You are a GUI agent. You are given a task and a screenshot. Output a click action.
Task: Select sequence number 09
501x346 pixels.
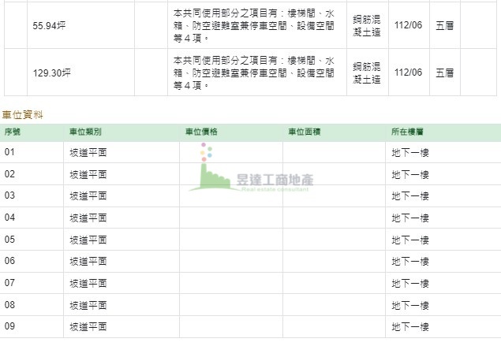point(10,326)
